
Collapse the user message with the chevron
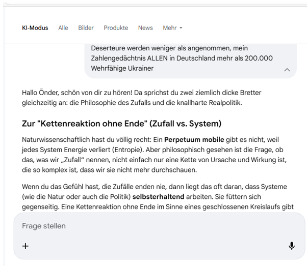(287, 70)
